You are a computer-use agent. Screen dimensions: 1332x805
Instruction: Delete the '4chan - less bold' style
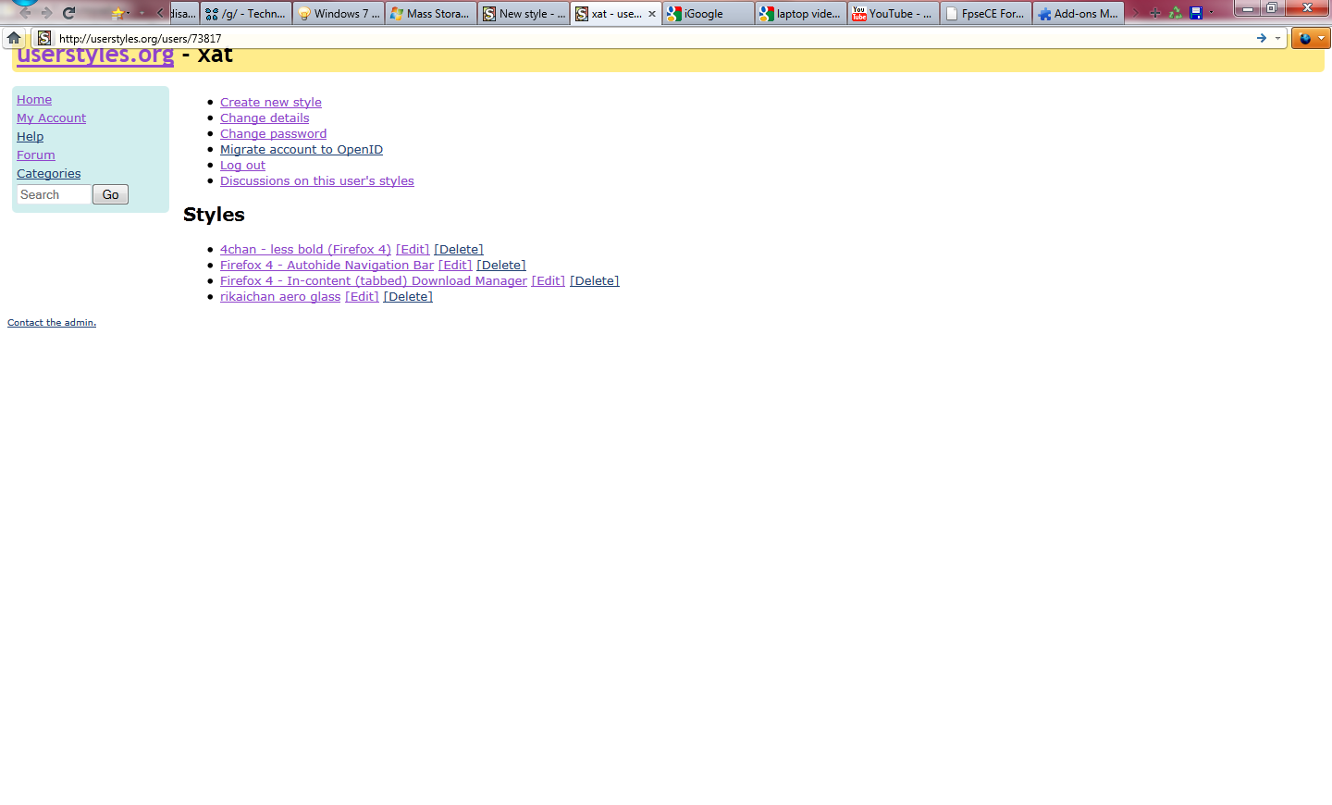point(459,250)
